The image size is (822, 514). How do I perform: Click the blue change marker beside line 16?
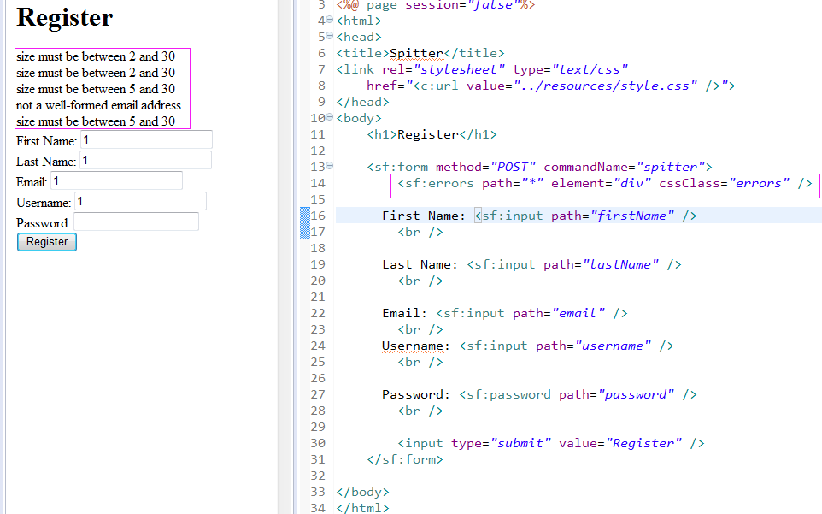[304, 223]
